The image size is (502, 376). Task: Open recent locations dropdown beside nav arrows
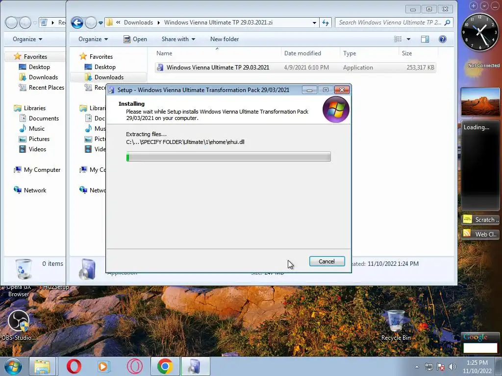point(100,23)
